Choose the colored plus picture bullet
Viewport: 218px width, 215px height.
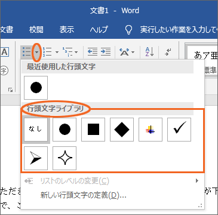click(x=151, y=130)
